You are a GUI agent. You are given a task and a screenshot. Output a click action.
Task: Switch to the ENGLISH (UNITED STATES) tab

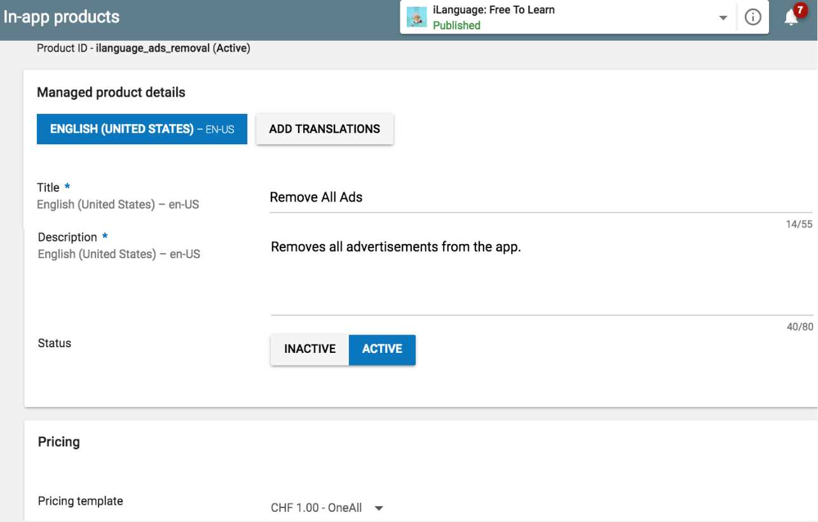[141, 128]
